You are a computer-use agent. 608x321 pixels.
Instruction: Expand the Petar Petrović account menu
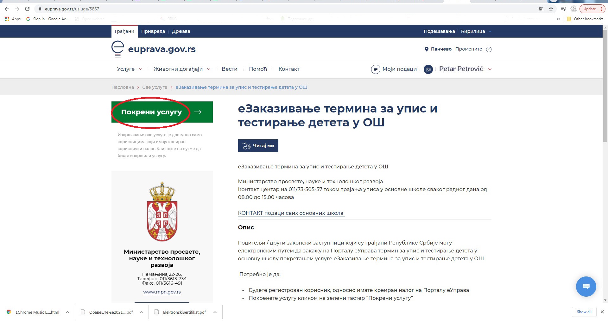coord(490,69)
